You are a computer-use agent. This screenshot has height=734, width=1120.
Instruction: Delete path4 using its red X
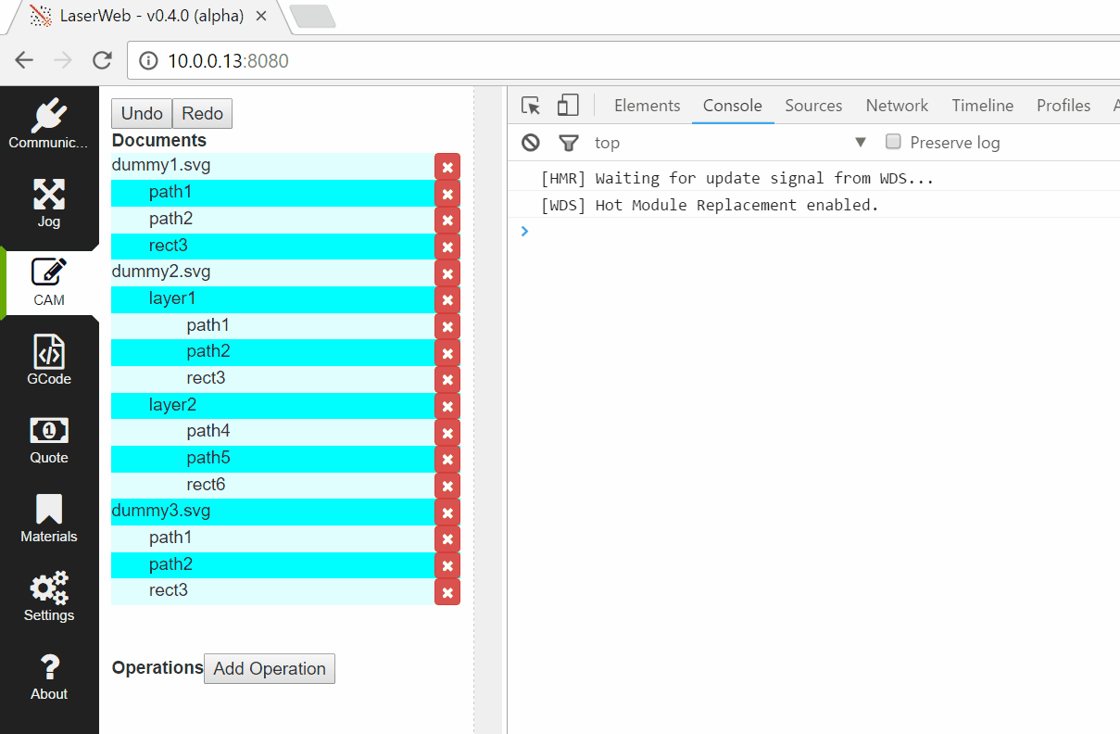pos(447,433)
